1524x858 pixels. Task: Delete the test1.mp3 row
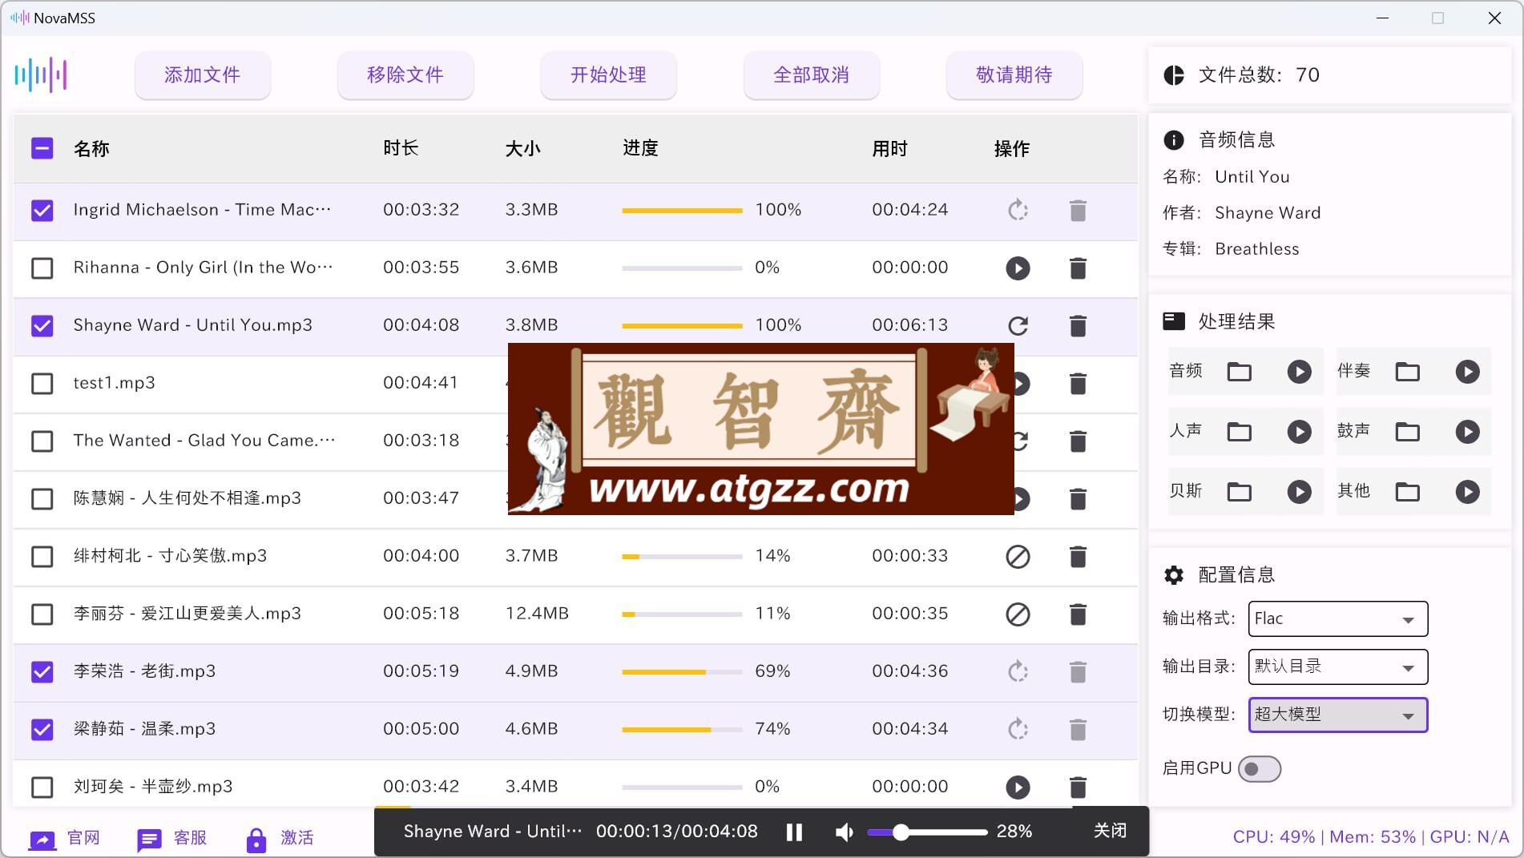1078,383
